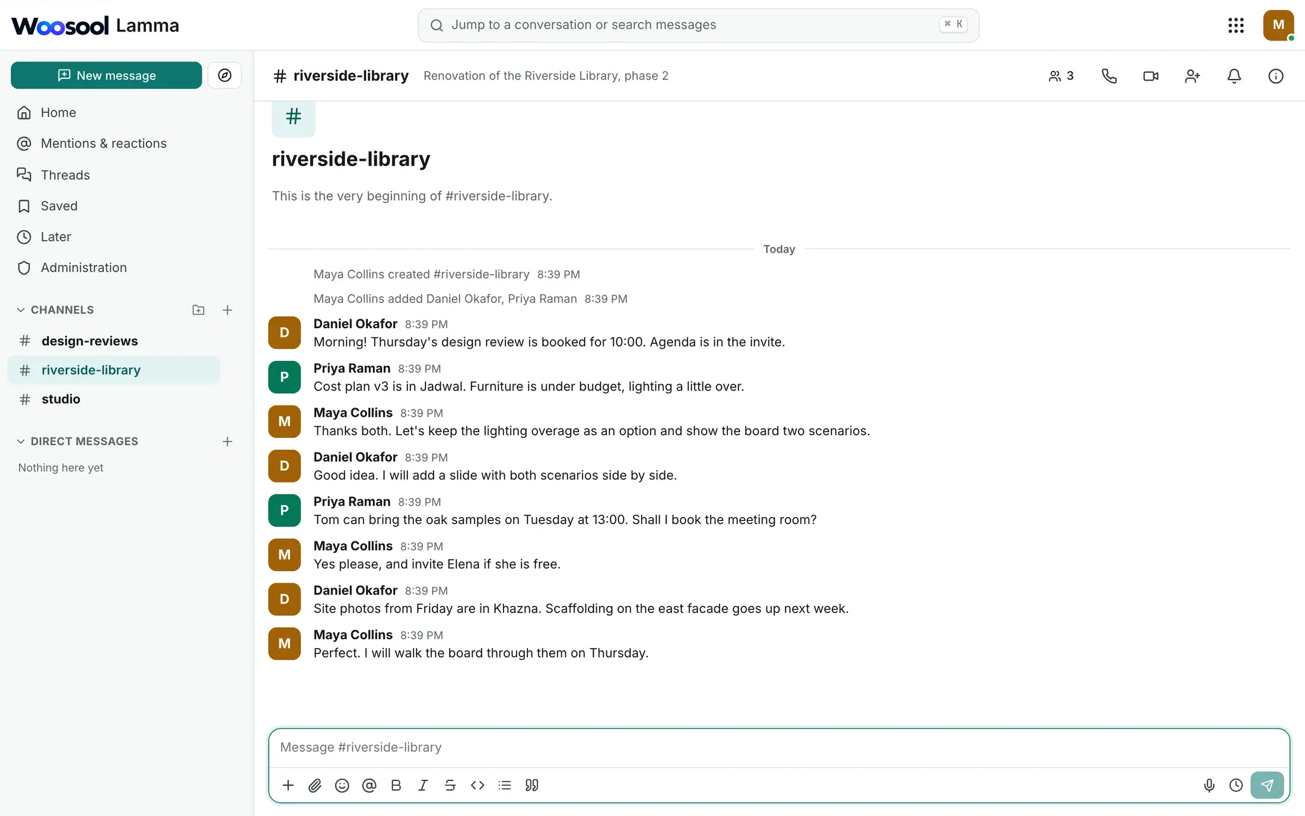Open the M user profile avatar
This screenshot has width=1305, height=816.
click(1278, 25)
